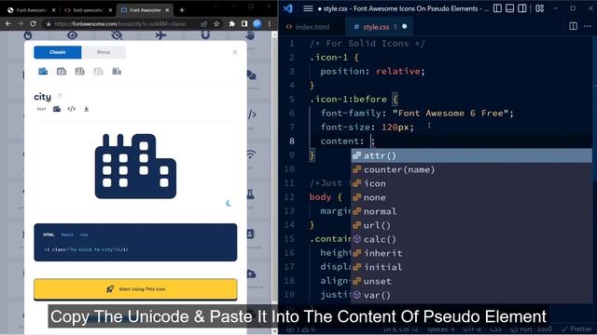Reload the Font Awesome page
597x335 pixels.
[34, 23]
